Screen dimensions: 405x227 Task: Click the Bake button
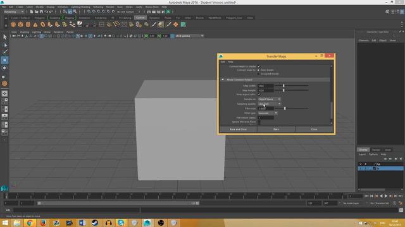tap(276, 129)
